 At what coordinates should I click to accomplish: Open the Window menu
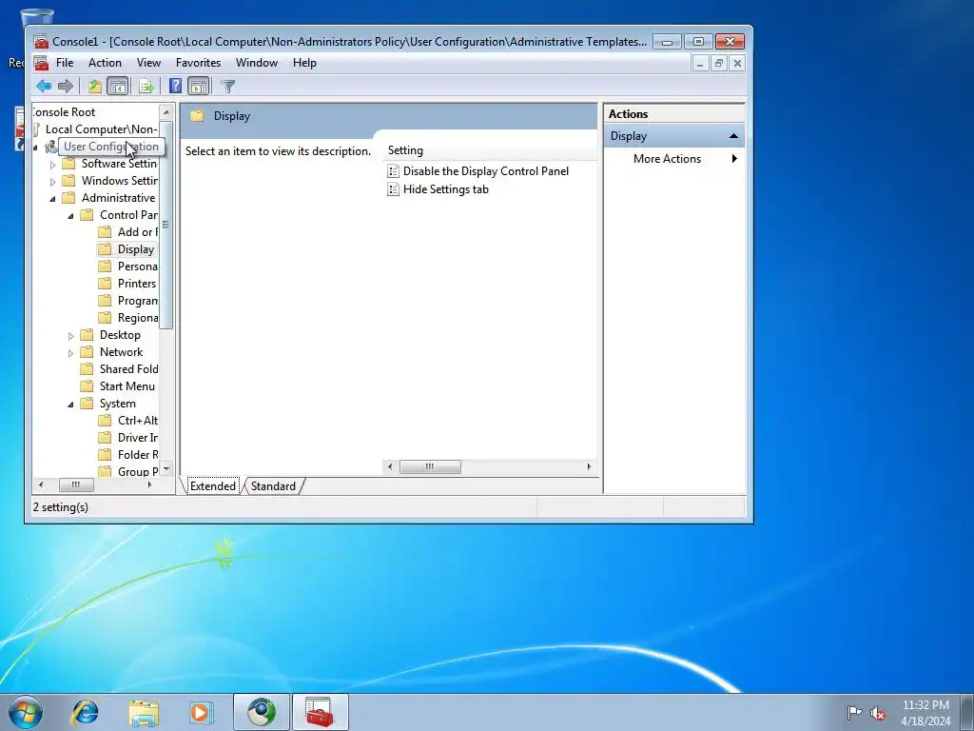[x=257, y=63]
